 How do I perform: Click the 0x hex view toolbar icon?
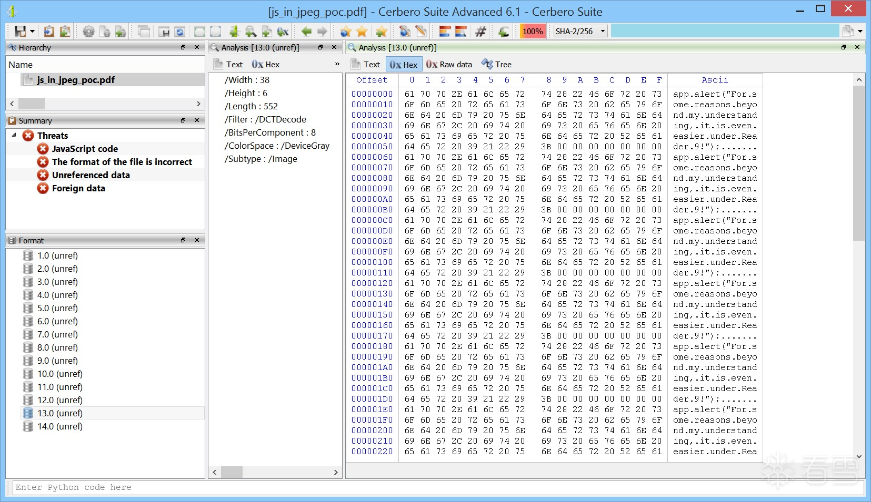pyautogui.click(x=283, y=32)
